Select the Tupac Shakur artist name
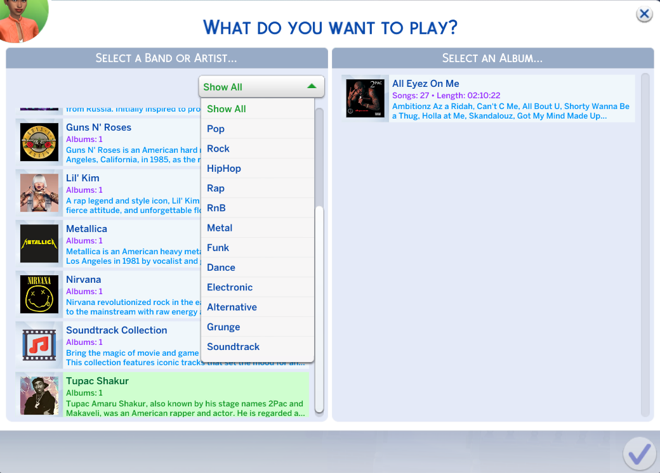 click(97, 381)
